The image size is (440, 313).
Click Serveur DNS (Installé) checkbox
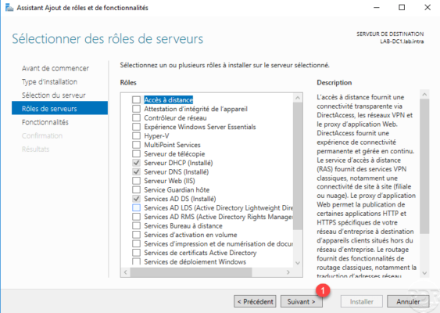point(137,171)
